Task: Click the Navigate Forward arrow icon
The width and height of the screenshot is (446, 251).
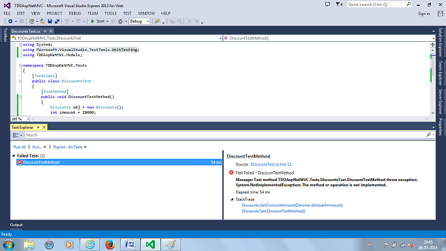Action: tap(22, 22)
